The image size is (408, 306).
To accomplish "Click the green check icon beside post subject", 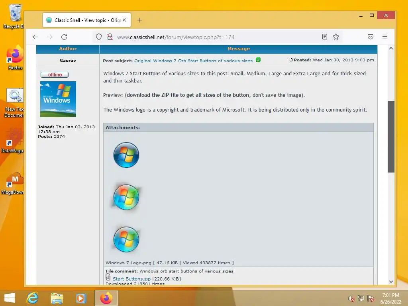I will pyautogui.click(x=258, y=60).
